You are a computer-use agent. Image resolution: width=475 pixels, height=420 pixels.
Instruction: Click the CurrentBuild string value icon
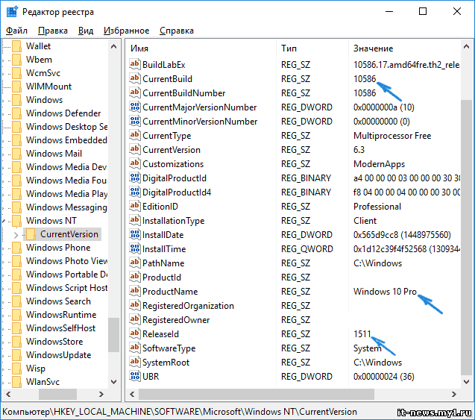click(x=134, y=78)
